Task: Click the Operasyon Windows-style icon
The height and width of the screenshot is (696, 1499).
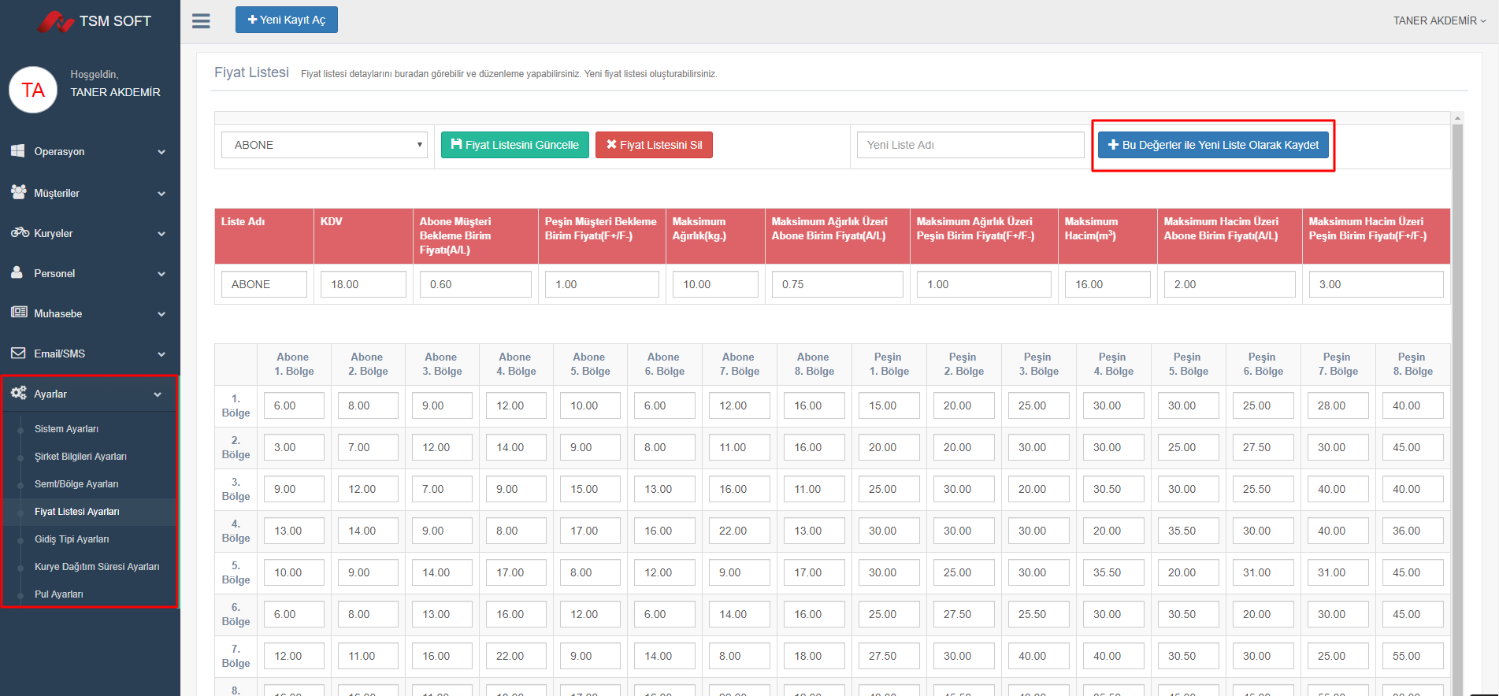Action: [18, 151]
